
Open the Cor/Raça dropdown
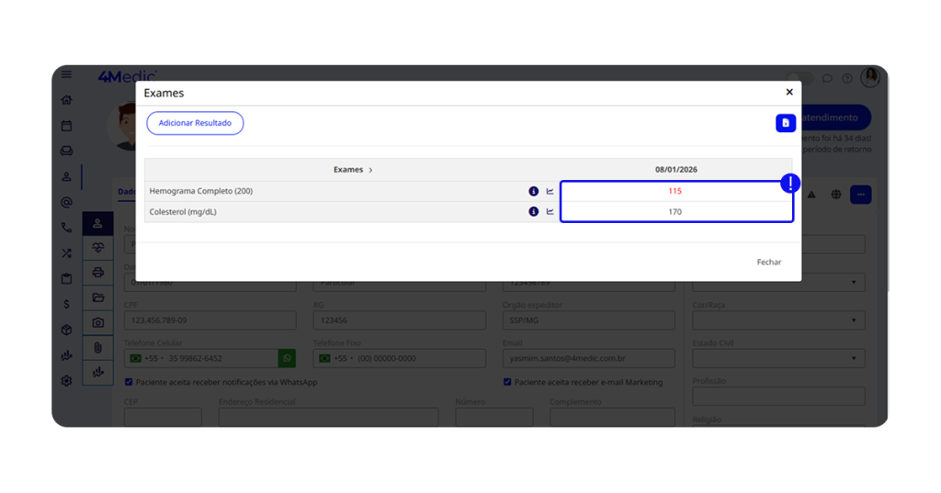(777, 320)
